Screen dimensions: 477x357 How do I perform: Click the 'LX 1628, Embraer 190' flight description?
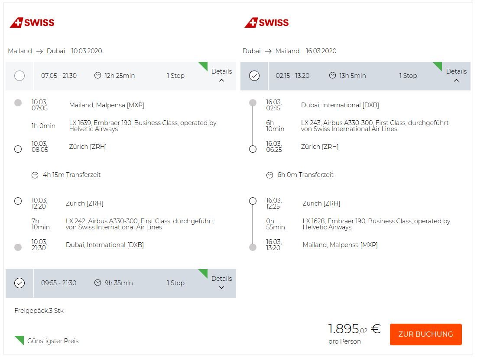[376, 224]
